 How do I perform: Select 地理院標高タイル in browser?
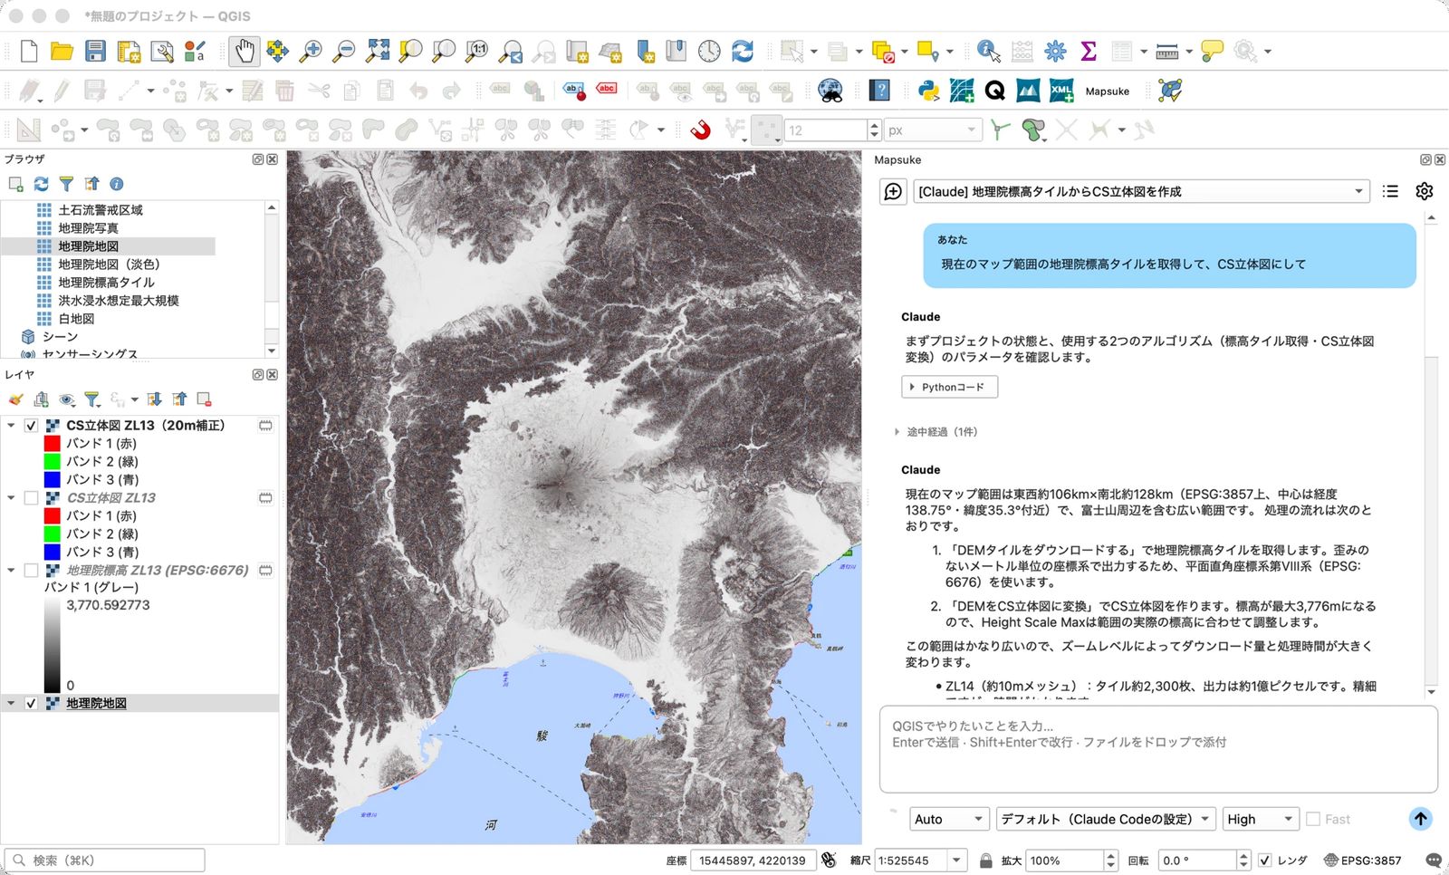(x=106, y=282)
